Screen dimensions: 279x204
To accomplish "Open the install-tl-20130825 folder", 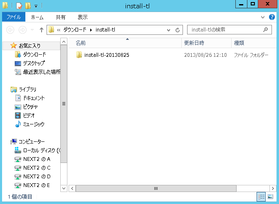I will tap(106, 55).
